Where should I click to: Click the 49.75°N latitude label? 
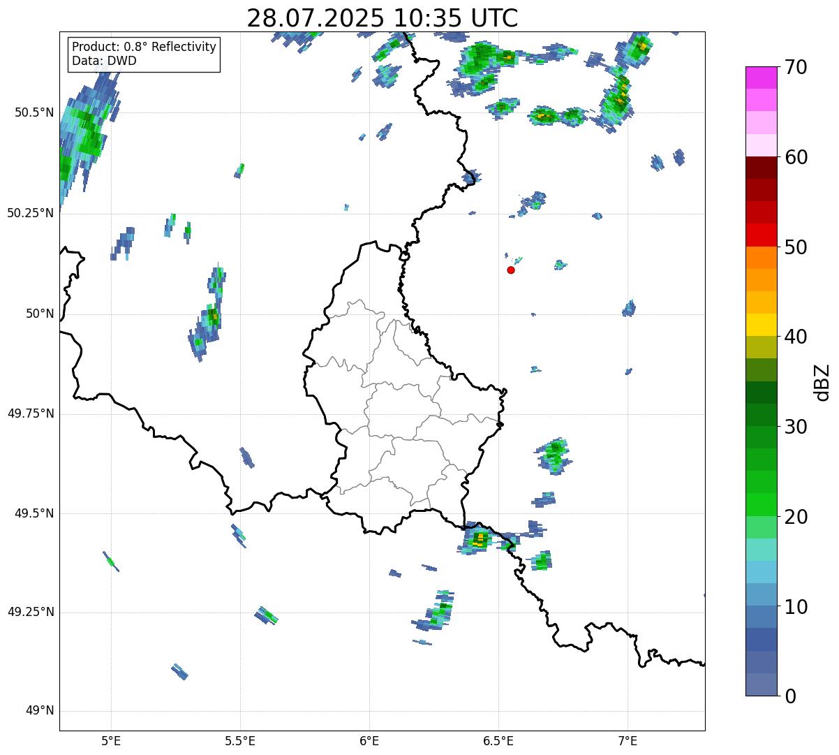(x=31, y=413)
